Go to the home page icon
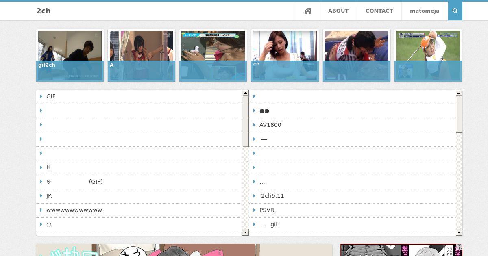Screen dimensions: 488x256 [308, 11]
